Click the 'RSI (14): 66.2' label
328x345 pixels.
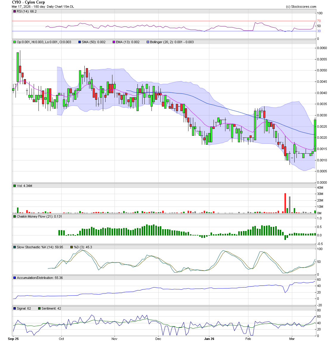(x=27, y=11)
